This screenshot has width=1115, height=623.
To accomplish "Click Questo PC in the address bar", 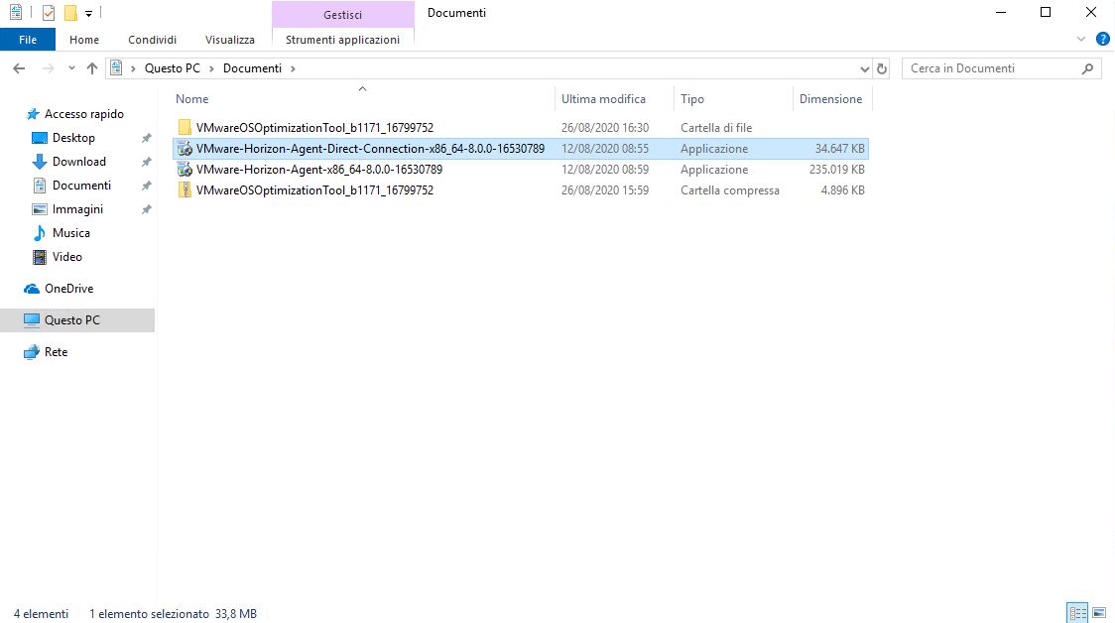I will 172,68.
